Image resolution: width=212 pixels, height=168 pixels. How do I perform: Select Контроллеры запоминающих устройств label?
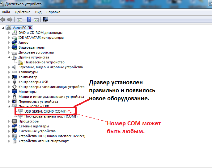[x=51, y=87]
